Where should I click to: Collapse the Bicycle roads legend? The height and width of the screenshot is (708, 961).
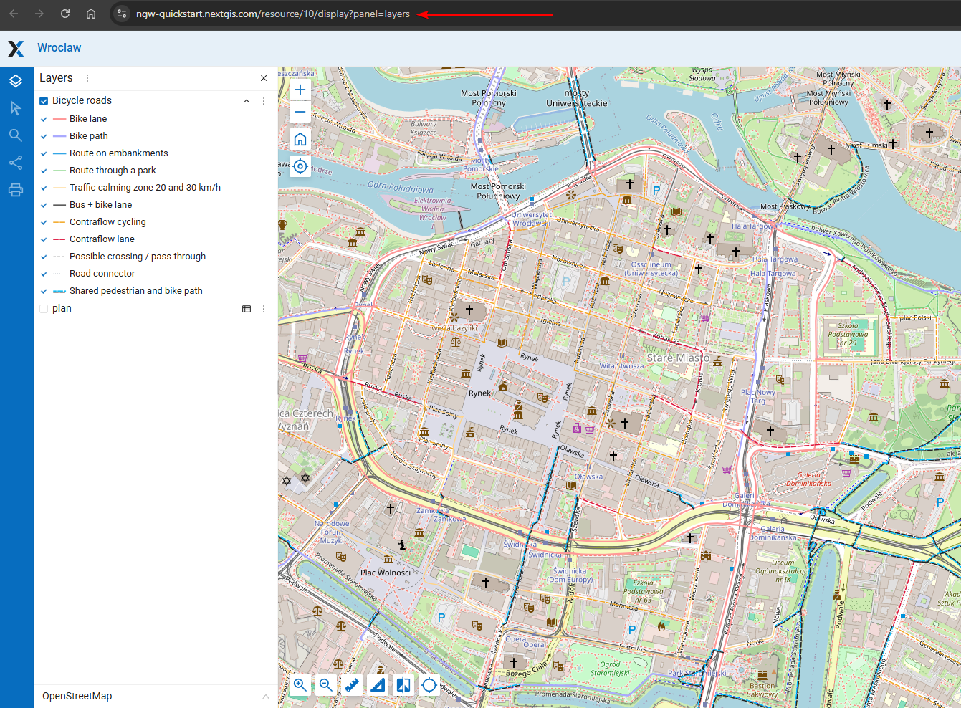pyautogui.click(x=247, y=101)
